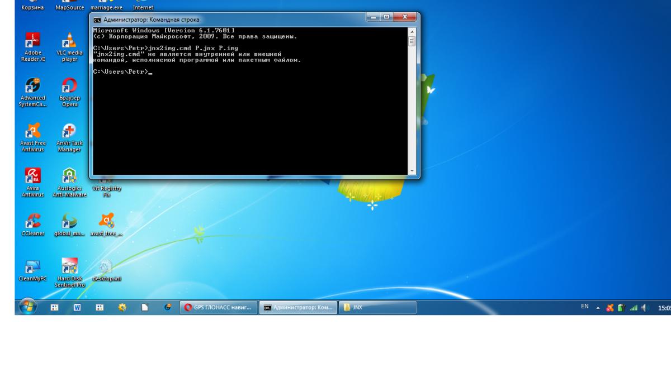Screen dimensions: 671x377
Task: Open the Adobe Reader XI desktop shortcut
Action: pos(32,43)
